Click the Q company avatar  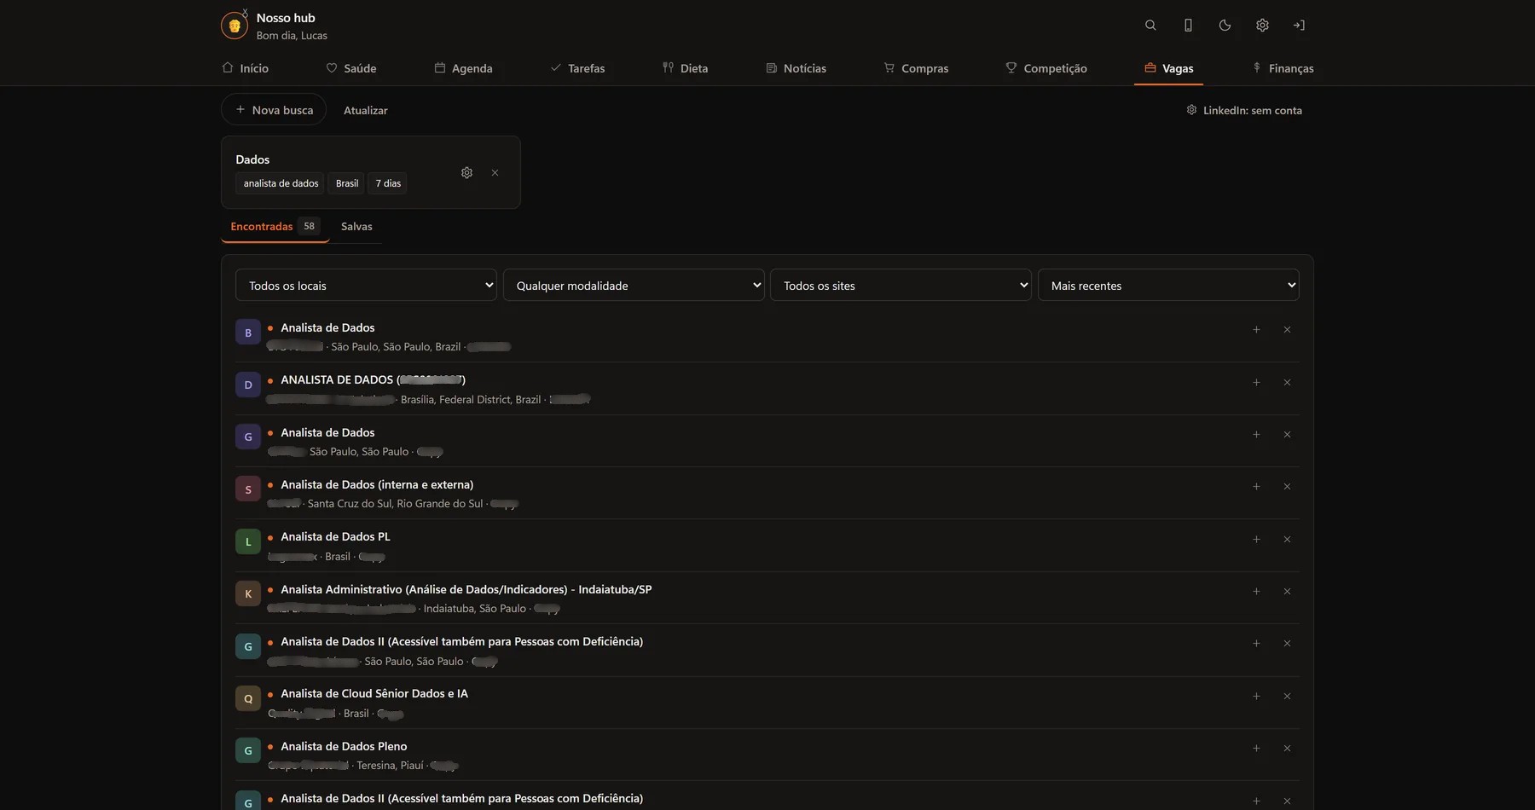[x=248, y=698]
